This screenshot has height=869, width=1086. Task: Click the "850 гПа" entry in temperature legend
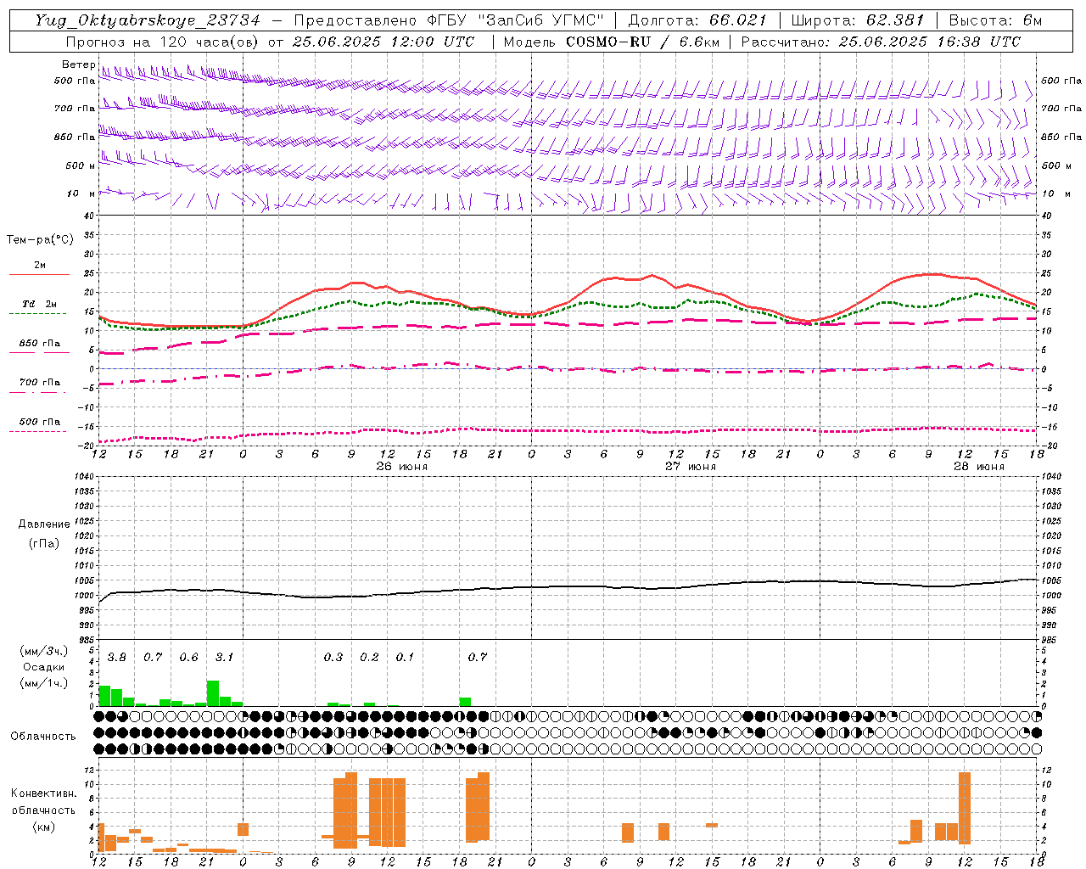(40, 344)
